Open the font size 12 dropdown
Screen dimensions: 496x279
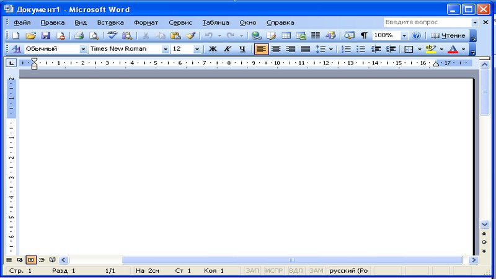pyautogui.click(x=197, y=49)
